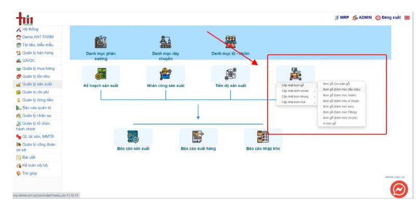Select Bom gỗ (Định mức keo)

click(342, 107)
